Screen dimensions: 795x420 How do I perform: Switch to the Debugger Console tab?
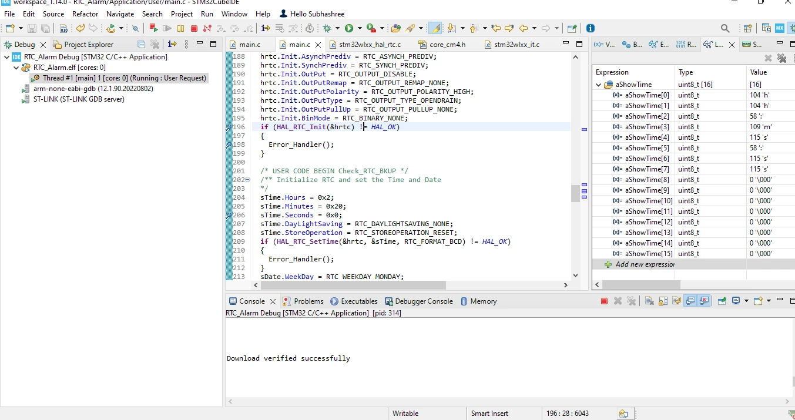click(x=419, y=301)
